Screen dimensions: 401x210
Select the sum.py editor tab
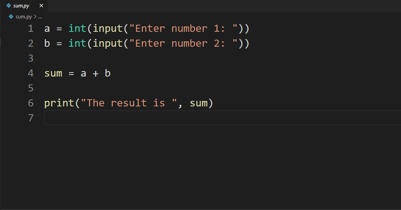(x=24, y=5)
